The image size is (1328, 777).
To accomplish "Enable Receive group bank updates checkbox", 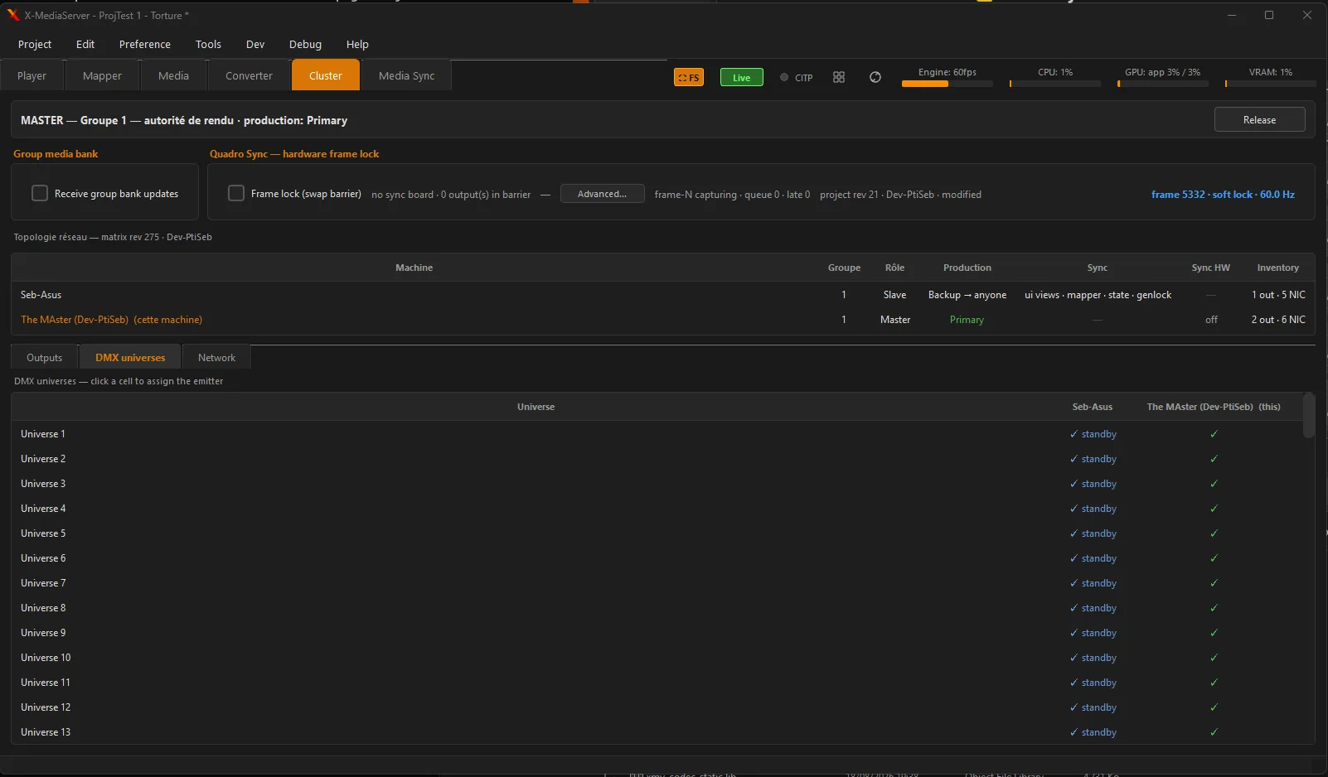I will [40, 193].
